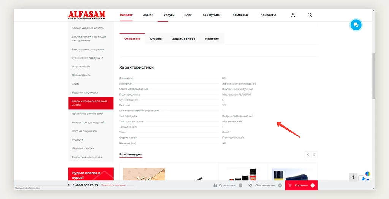Image resolution: width=389 pixels, height=199 pixels.
Task: Show next recommended products arrow
Action: click(314, 155)
